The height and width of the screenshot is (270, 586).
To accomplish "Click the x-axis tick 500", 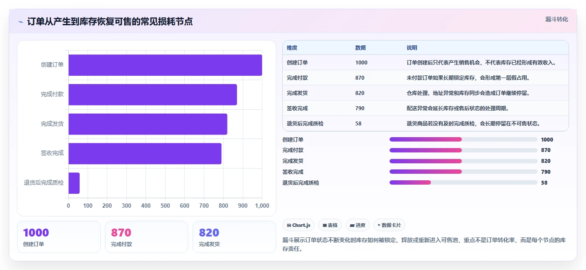I will pos(165,206).
